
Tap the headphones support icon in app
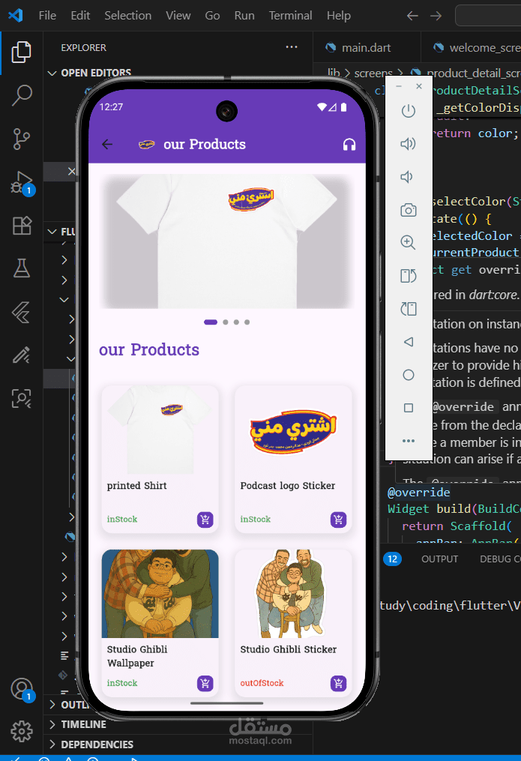pyautogui.click(x=349, y=145)
